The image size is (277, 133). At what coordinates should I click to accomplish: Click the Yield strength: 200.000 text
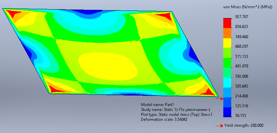tap(243, 126)
